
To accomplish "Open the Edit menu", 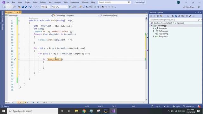I will [14, 2].
